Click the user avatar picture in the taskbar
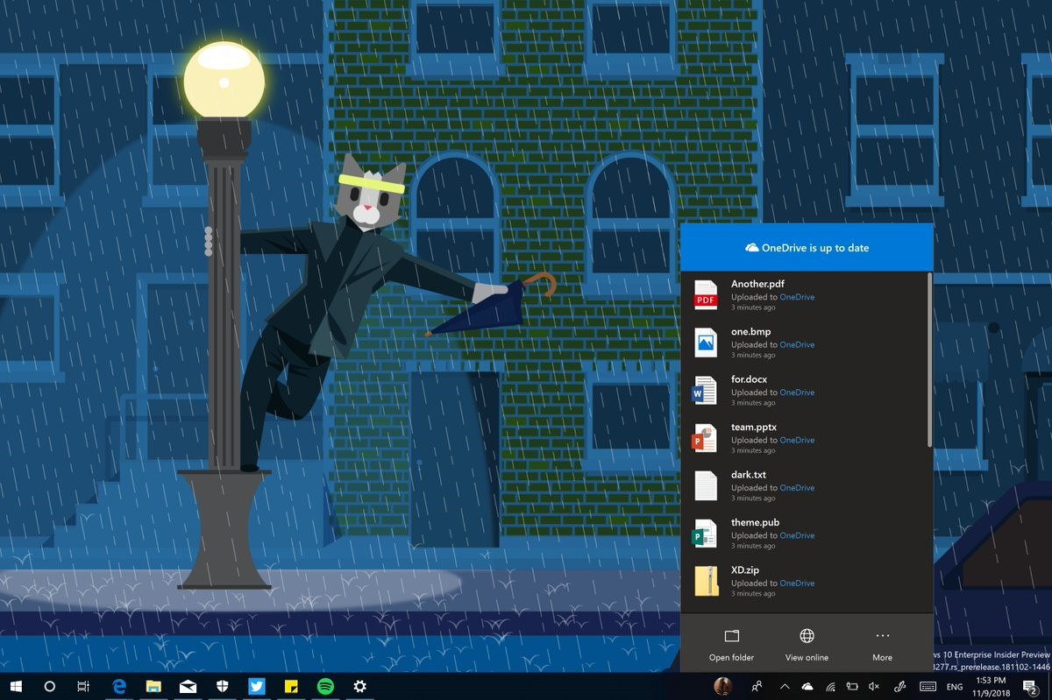Image resolution: width=1052 pixels, height=700 pixels. tap(722, 686)
